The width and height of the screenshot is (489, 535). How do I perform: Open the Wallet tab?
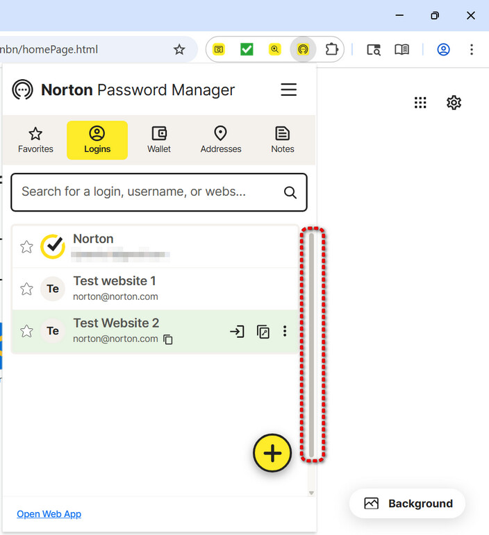[x=159, y=139]
